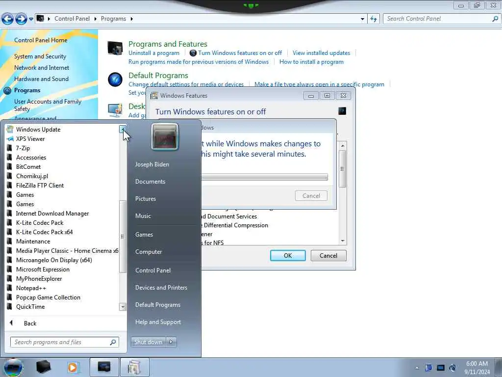This screenshot has height=377, width=502.
Task: Open address bar history dropdown
Action: point(362,19)
